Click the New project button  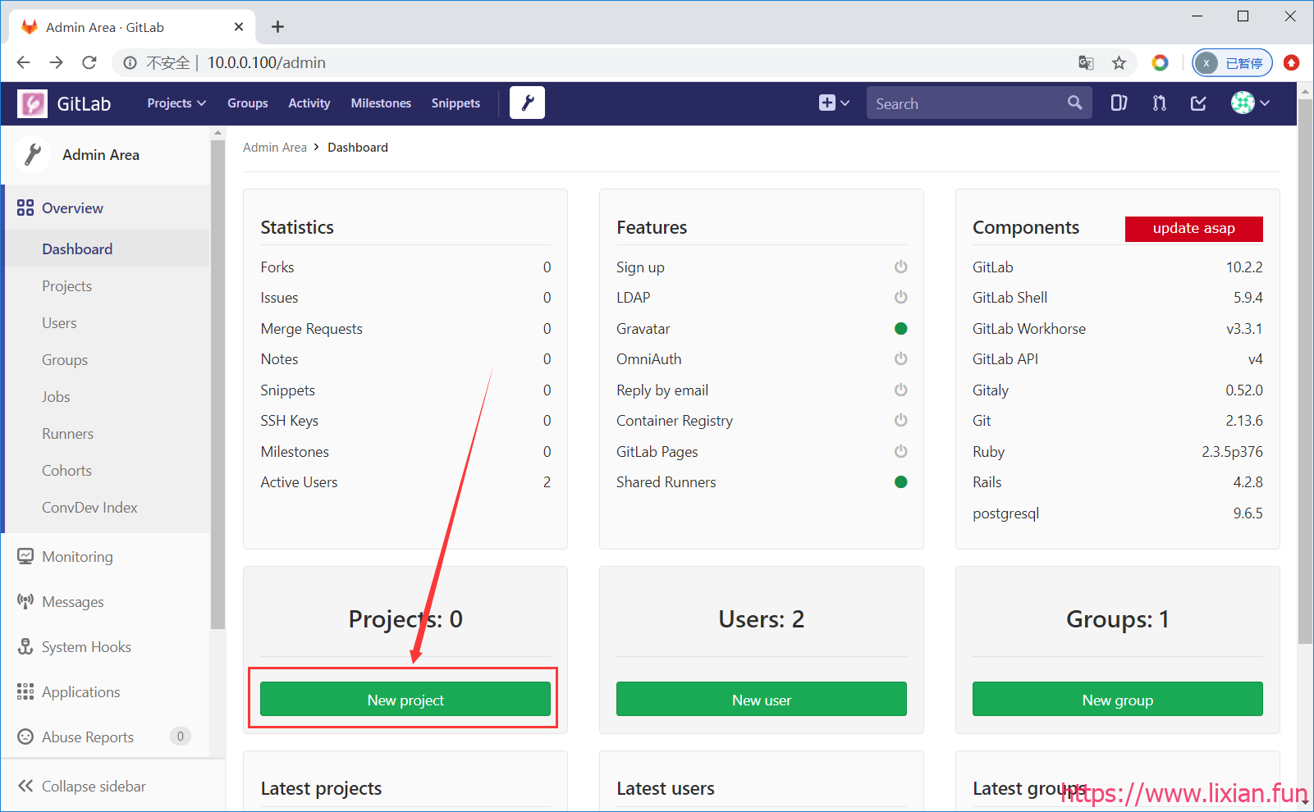click(x=405, y=699)
